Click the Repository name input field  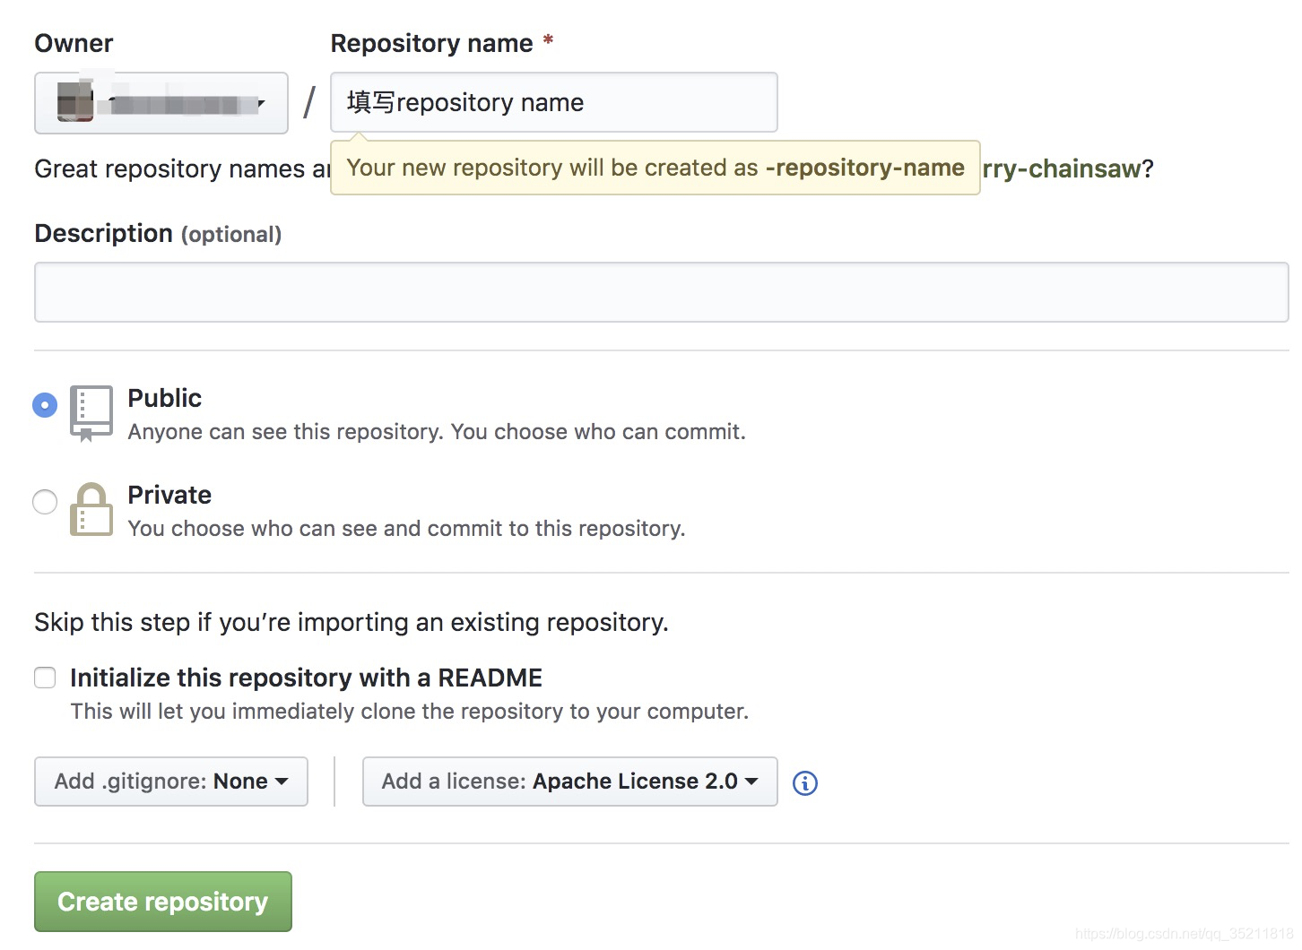point(554,102)
